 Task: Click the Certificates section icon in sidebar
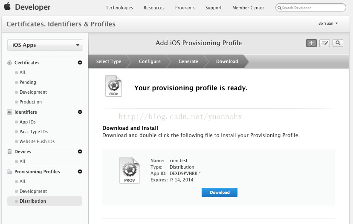click(x=10, y=63)
